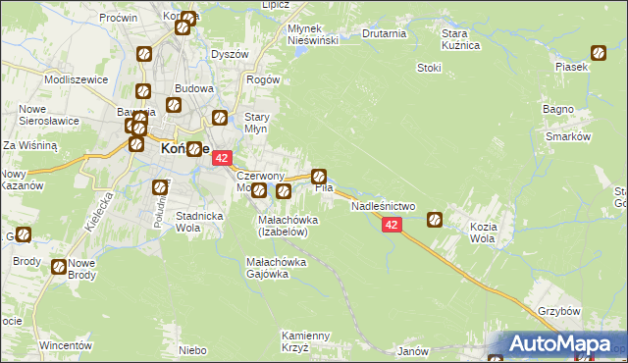
Task: Click the Kielecka street label
Action: click(x=99, y=212)
